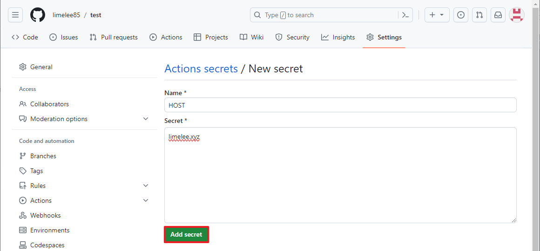This screenshot has height=251, width=540.
Task: Expand Moderation options chevron
Action: (x=146, y=119)
